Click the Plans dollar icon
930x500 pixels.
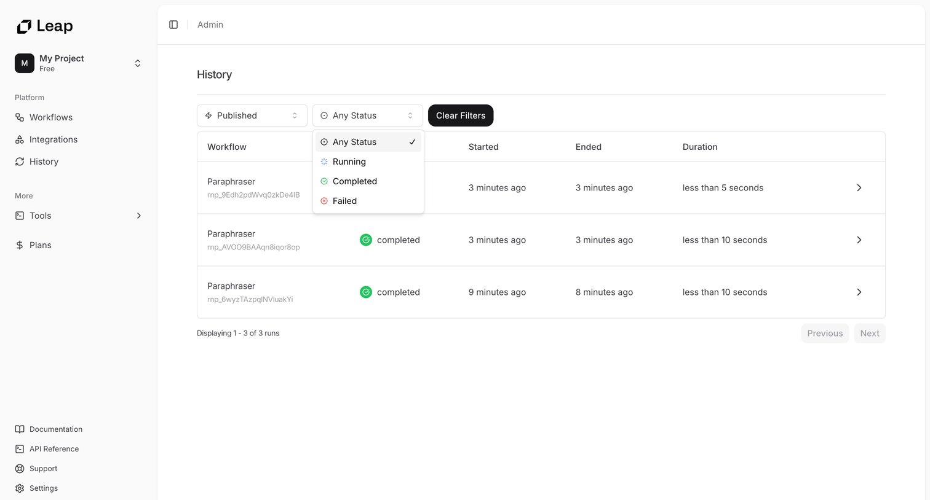coord(20,245)
